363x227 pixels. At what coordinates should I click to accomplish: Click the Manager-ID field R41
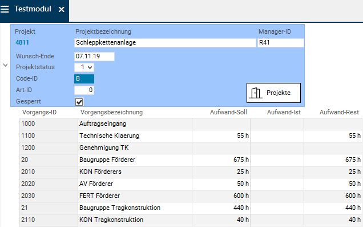pyautogui.click(x=281, y=43)
